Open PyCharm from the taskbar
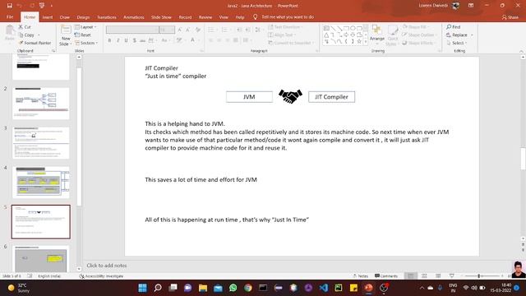This screenshot has height=296, width=526. 339,288
